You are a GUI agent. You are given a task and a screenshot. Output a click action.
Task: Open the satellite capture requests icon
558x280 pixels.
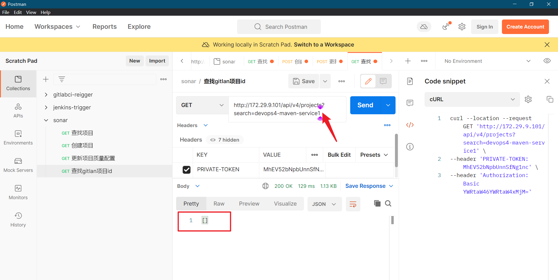tap(446, 26)
